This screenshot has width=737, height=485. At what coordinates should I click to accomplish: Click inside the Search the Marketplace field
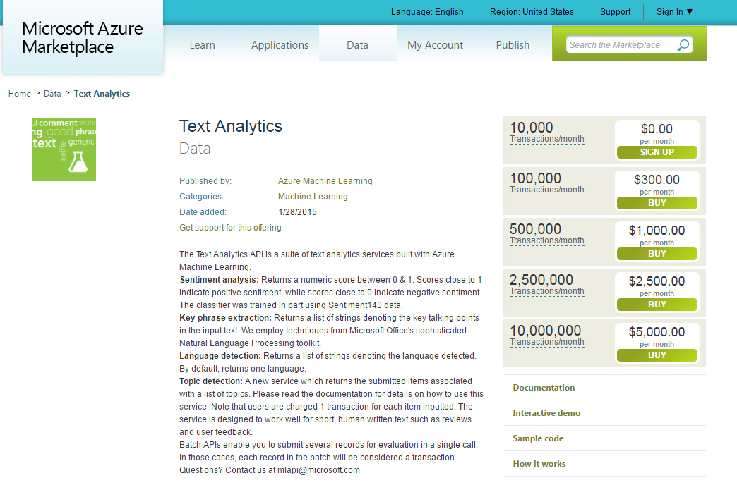pos(621,44)
